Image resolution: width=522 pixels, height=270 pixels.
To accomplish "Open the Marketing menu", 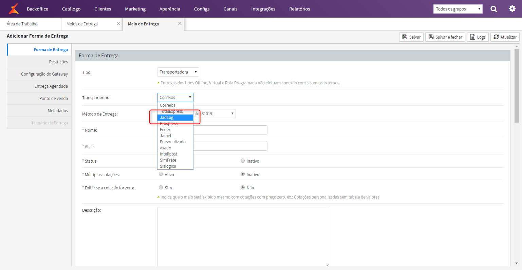I will (x=135, y=9).
